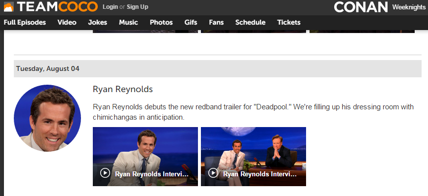Click the CONAN show logo
The width and height of the screenshot is (428, 196).
(x=361, y=7)
